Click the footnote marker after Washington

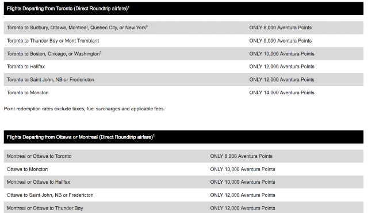click(x=101, y=52)
